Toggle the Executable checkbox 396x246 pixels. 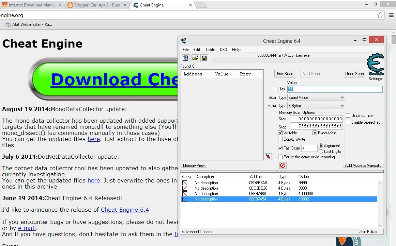tap(315, 133)
